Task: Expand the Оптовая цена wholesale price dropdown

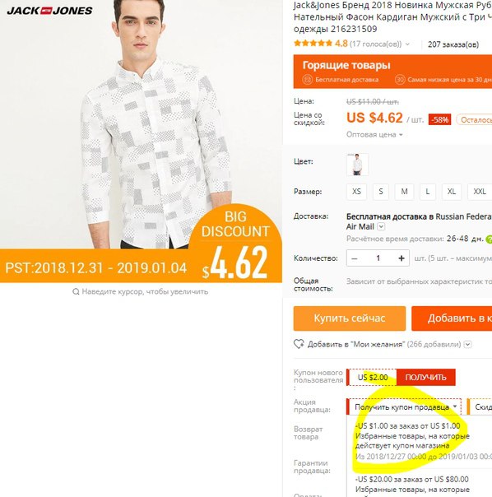Action: pyautogui.click(x=374, y=135)
